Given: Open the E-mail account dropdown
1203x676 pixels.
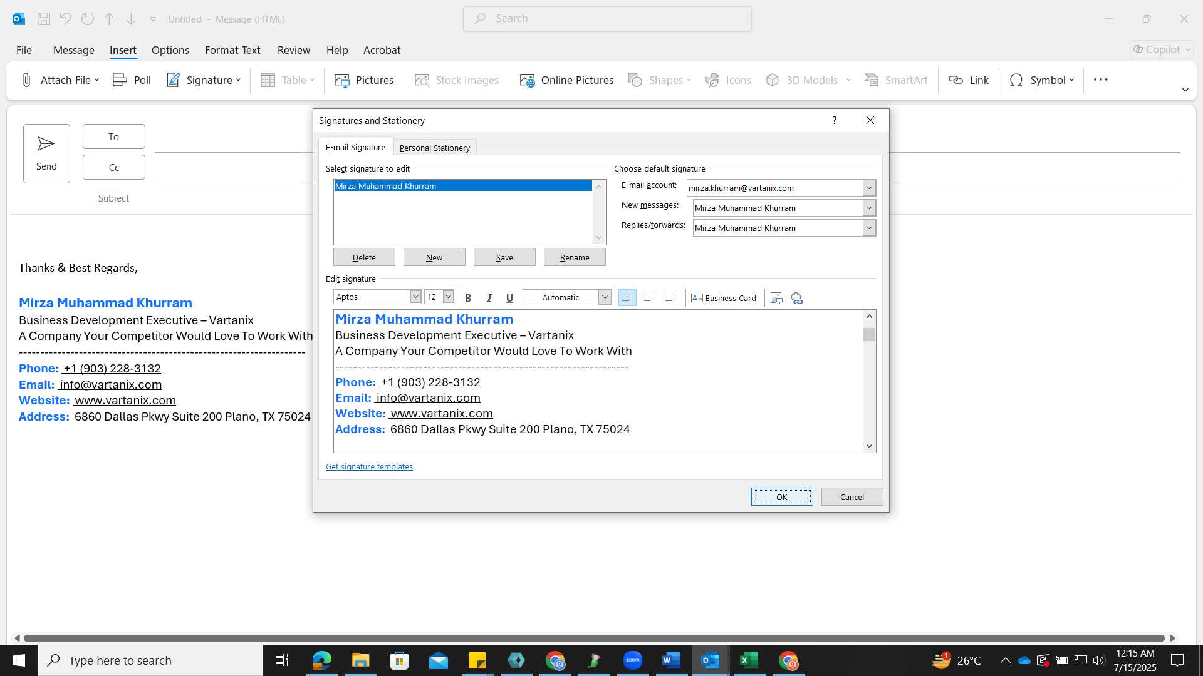Looking at the screenshot, I should click(869, 188).
